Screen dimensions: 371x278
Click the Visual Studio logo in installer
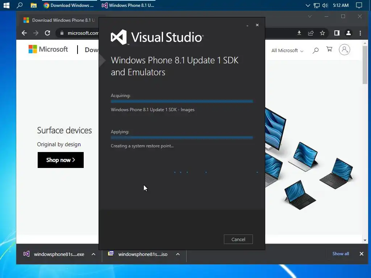[157, 37]
